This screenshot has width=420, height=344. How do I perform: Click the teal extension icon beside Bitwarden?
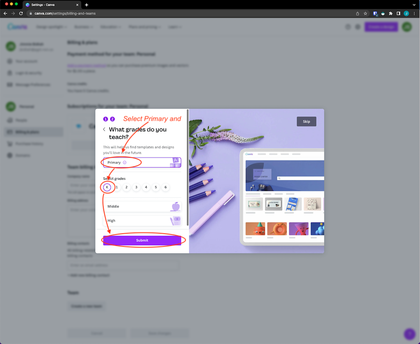point(383,14)
